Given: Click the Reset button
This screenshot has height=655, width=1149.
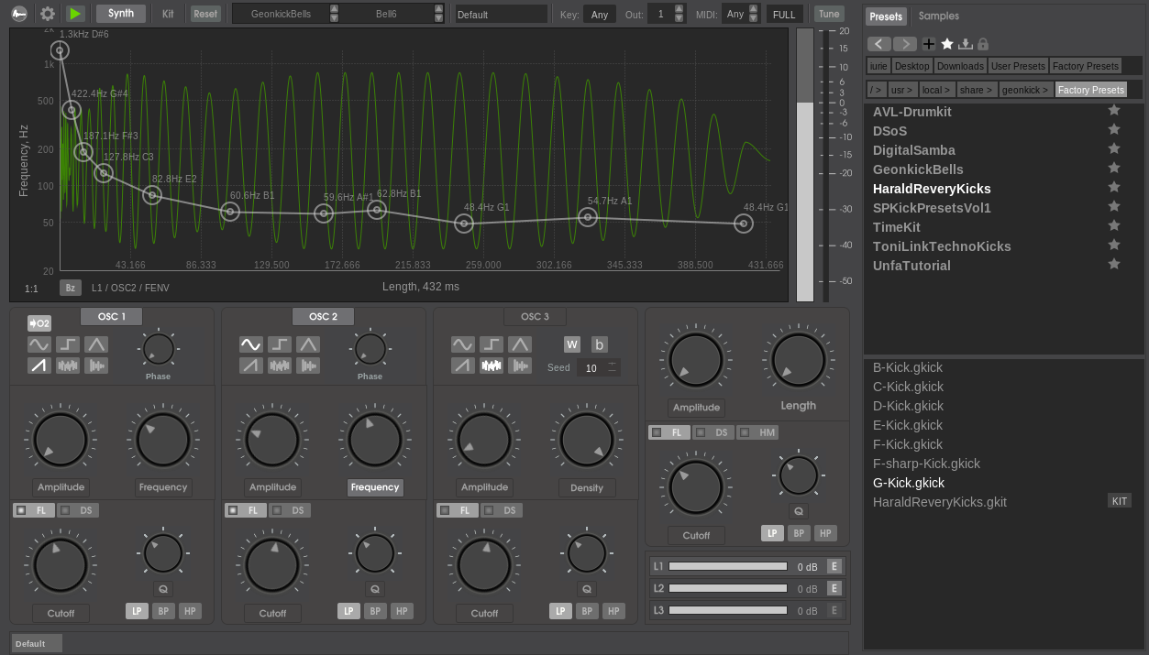Looking at the screenshot, I should 205,14.
